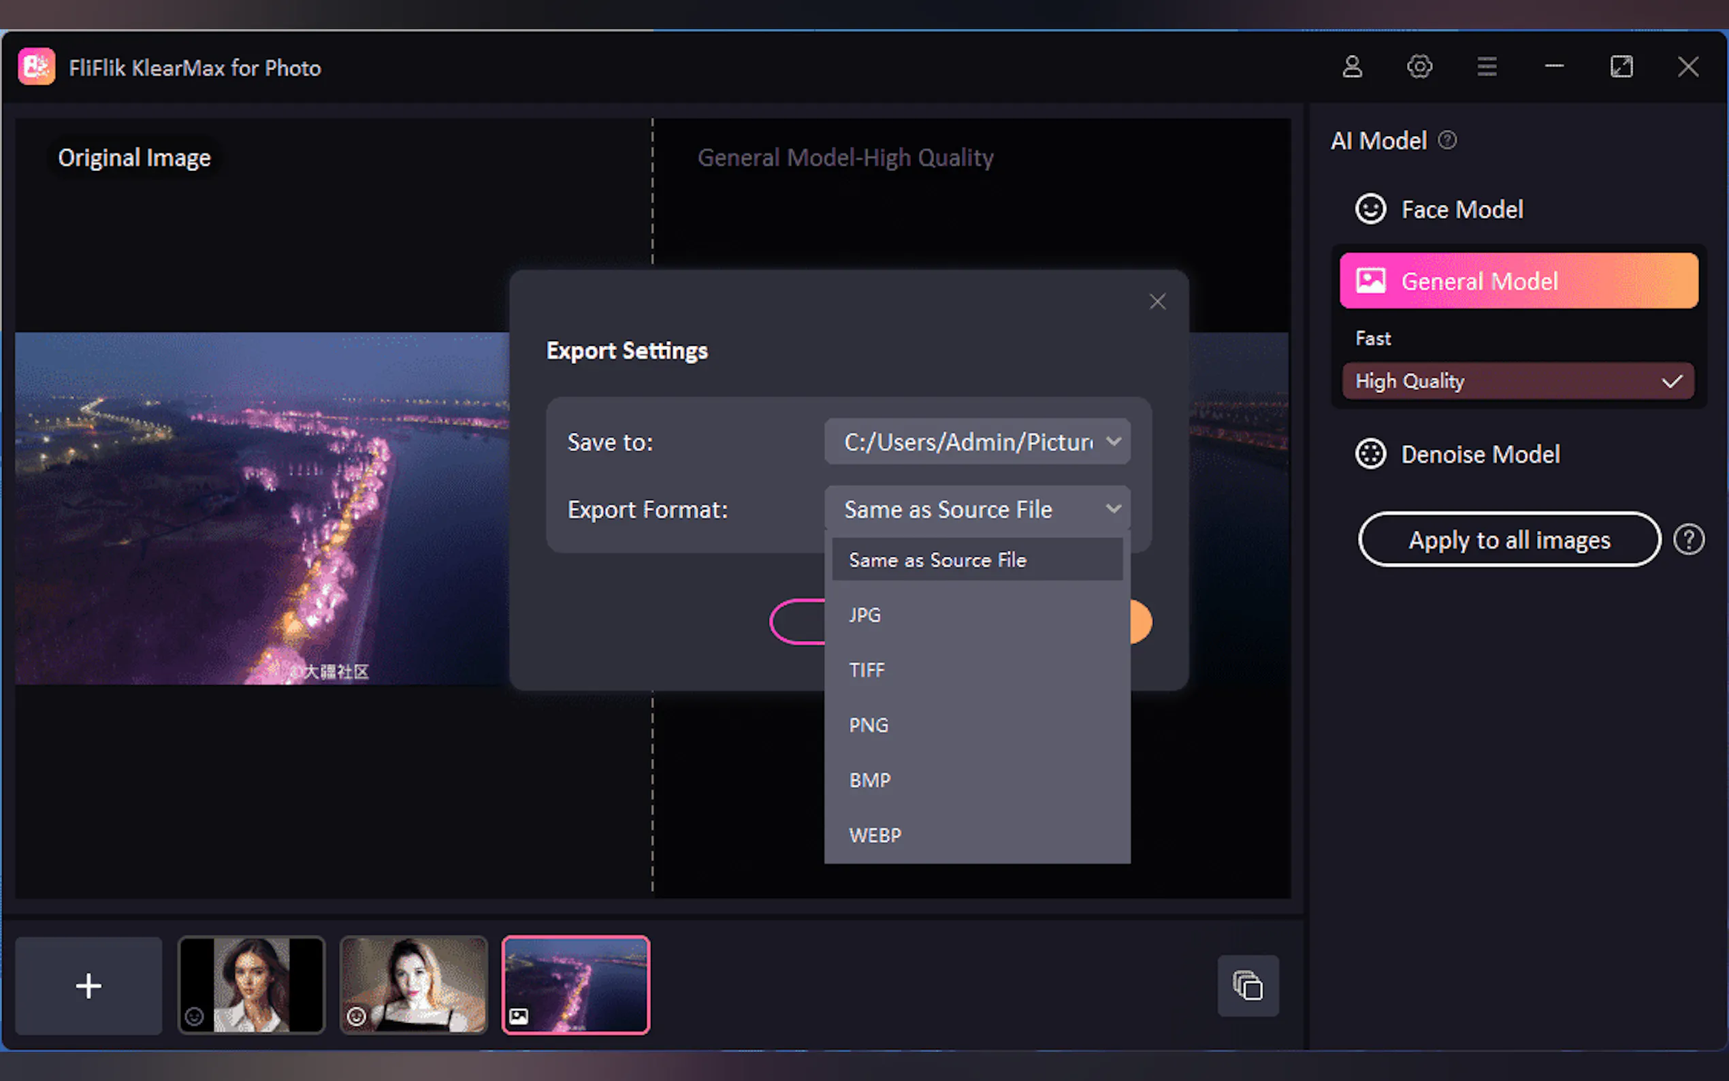
Task: Expand the Save to path dropdown
Action: click(x=977, y=442)
